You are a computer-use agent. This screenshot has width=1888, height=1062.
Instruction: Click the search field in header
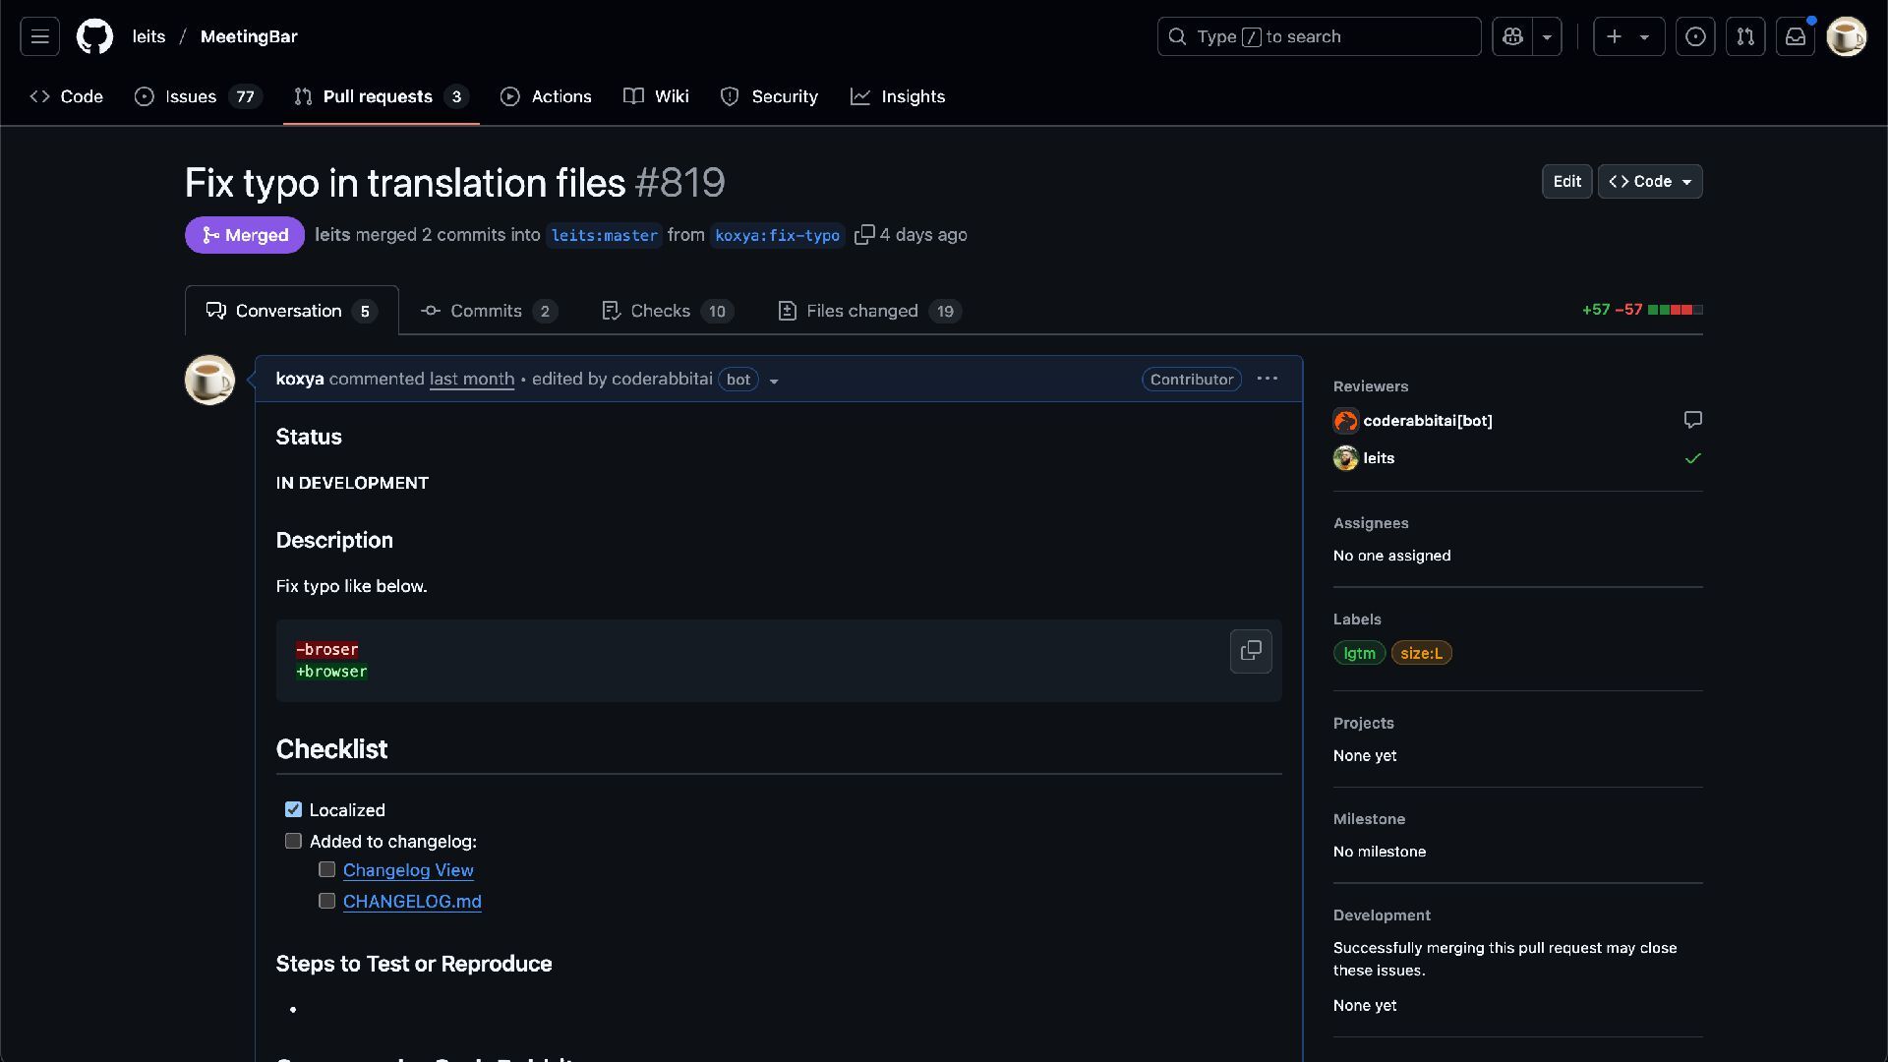[1319, 36]
